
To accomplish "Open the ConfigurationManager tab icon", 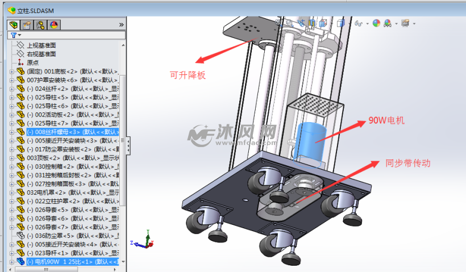I will pyautogui.click(x=40, y=25).
